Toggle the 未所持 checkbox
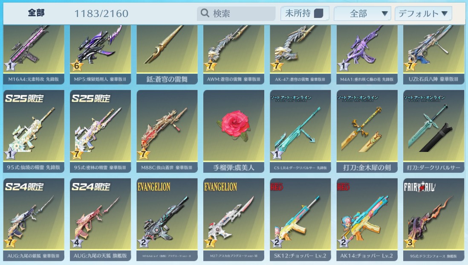The image size is (468, 265). click(x=318, y=14)
